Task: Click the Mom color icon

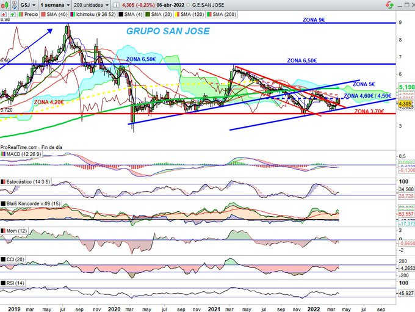Action: [x=3, y=231]
